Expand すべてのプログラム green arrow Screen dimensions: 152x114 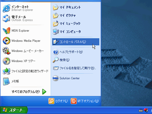[44, 92]
